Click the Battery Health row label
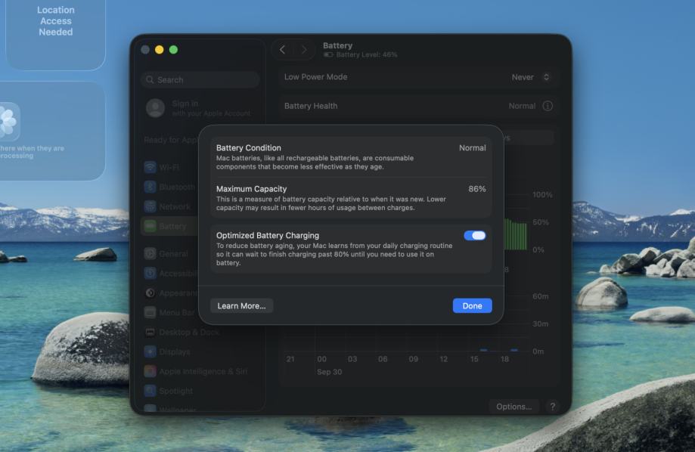Image resolution: width=695 pixels, height=452 pixels. (x=311, y=106)
